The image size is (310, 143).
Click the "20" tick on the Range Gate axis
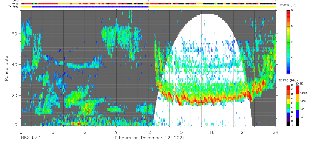point(15,95)
